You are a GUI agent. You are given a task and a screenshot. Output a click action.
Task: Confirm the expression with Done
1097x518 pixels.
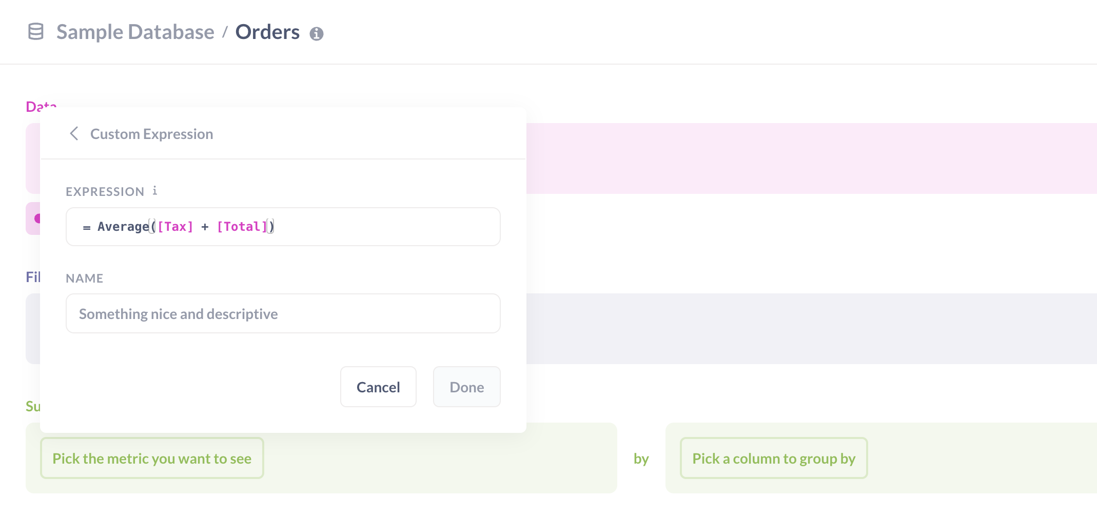point(467,387)
